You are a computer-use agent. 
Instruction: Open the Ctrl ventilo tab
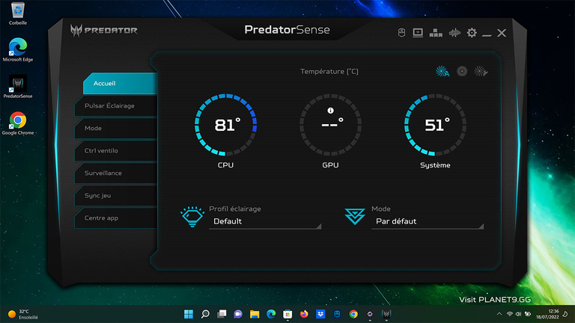(116, 150)
